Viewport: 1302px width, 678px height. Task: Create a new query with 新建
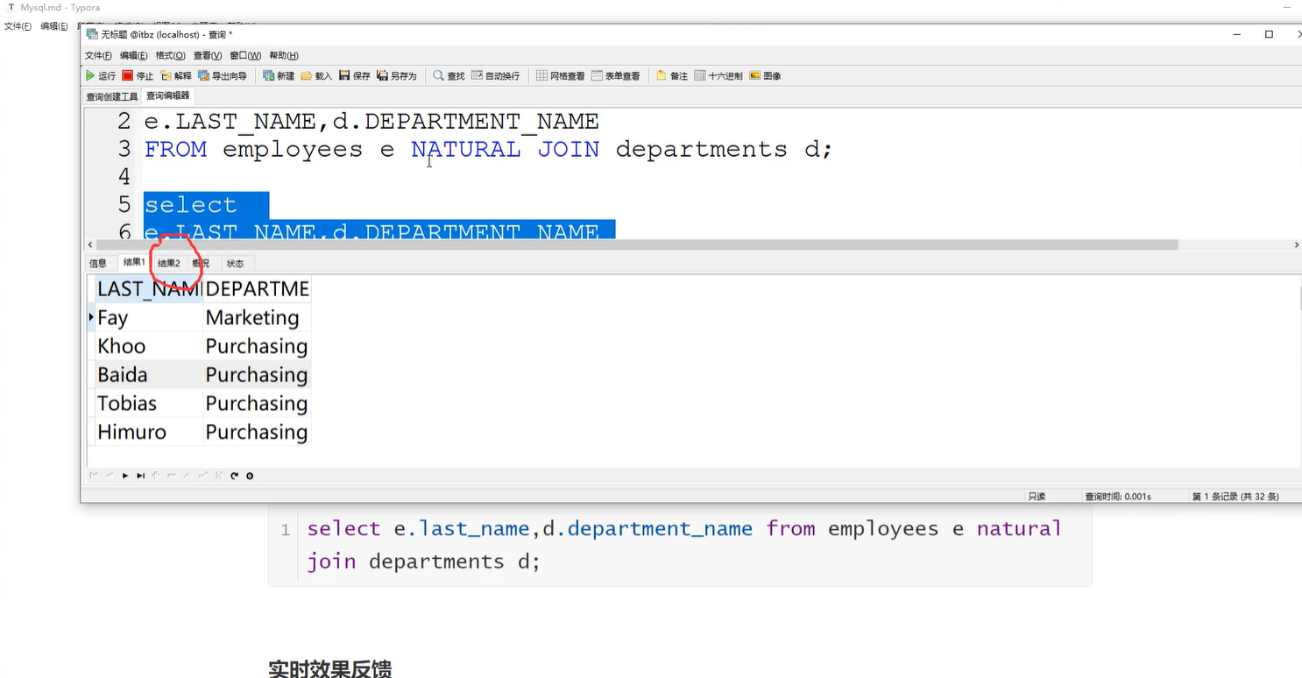click(x=280, y=76)
